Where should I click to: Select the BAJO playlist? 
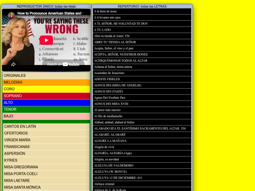click(x=46, y=116)
